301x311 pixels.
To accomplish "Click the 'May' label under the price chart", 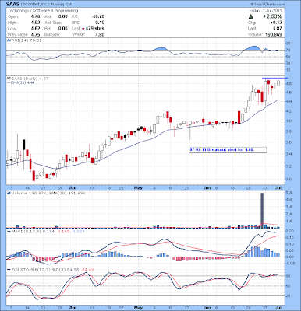I will (x=138, y=187).
